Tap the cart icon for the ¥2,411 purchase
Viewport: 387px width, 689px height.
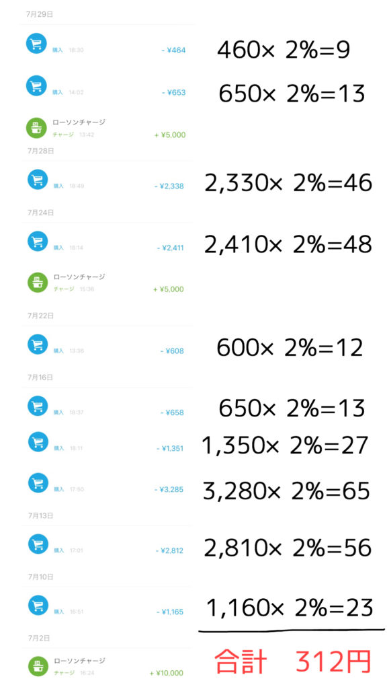(38, 242)
